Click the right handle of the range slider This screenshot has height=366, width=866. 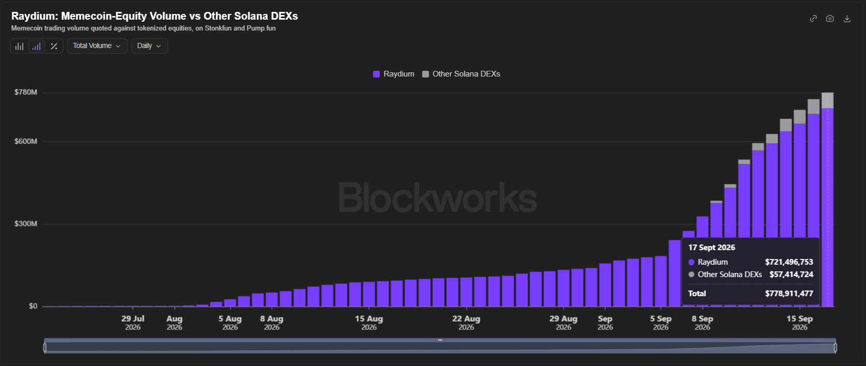point(835,347)
